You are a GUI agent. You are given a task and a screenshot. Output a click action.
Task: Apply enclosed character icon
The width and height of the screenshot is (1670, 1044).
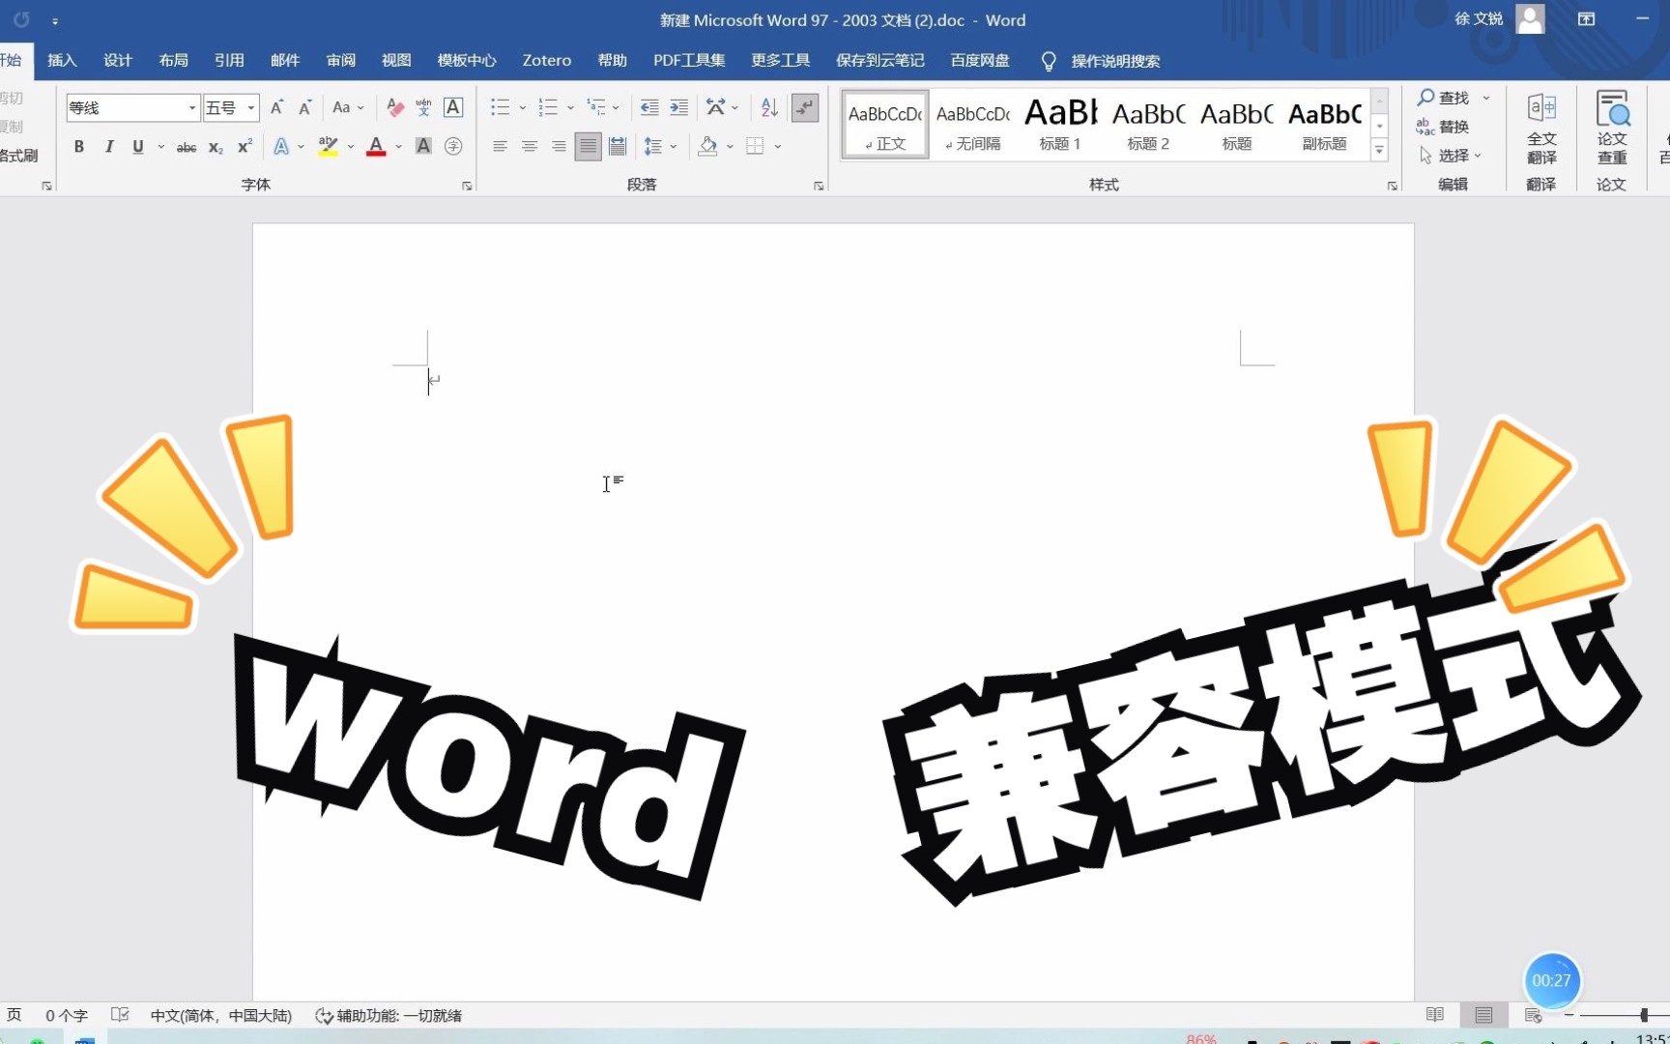click(x=453, y=147)
